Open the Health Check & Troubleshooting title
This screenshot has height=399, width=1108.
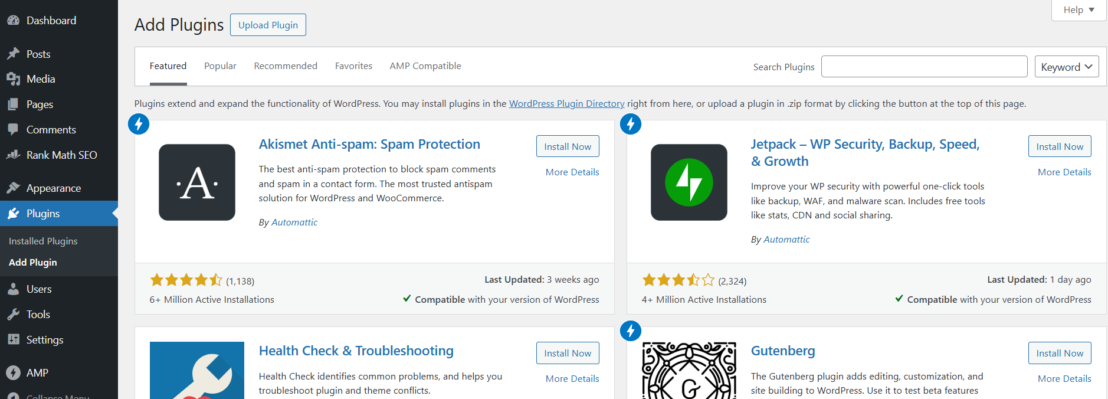pyautogui.click(x=356, y=351)
